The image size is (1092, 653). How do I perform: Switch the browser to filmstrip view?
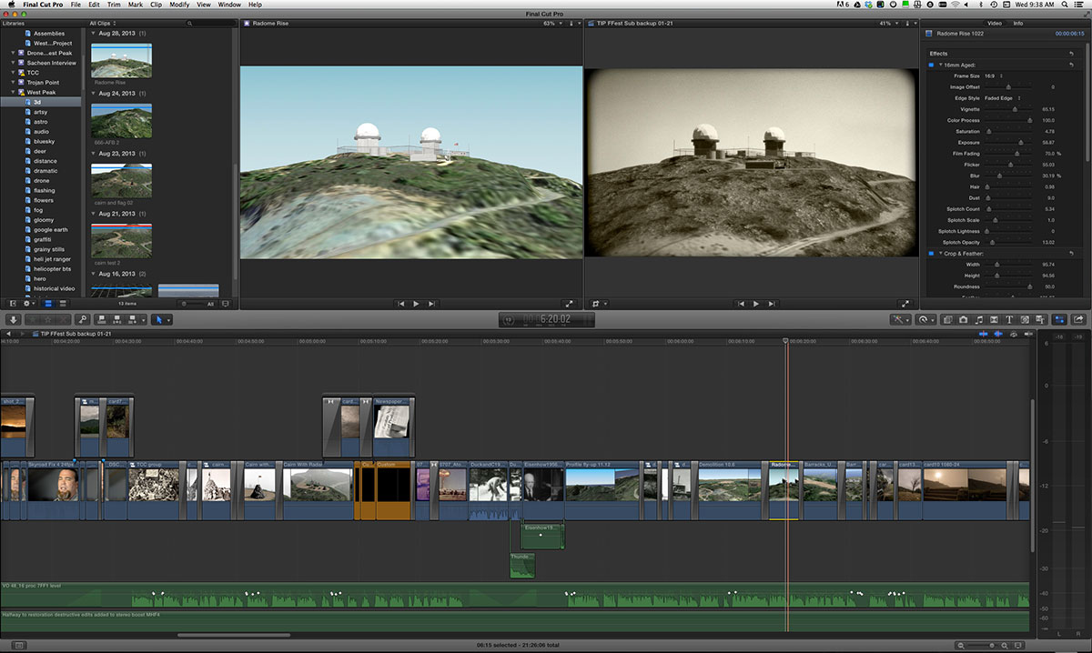tap(50, 304)
